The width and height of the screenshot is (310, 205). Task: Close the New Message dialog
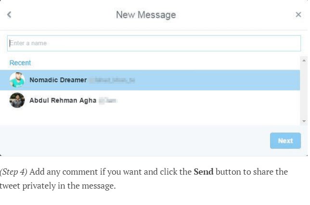(x=298, y=14)
